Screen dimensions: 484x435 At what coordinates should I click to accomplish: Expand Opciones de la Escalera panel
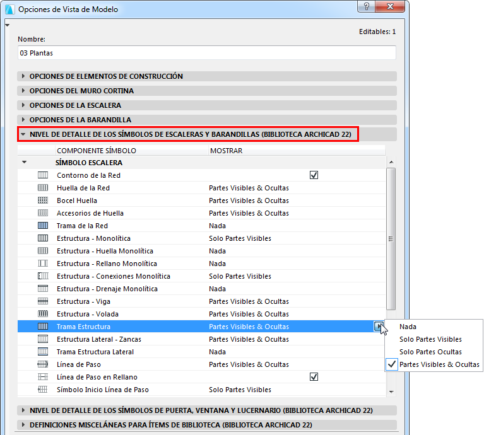(23, 105)
